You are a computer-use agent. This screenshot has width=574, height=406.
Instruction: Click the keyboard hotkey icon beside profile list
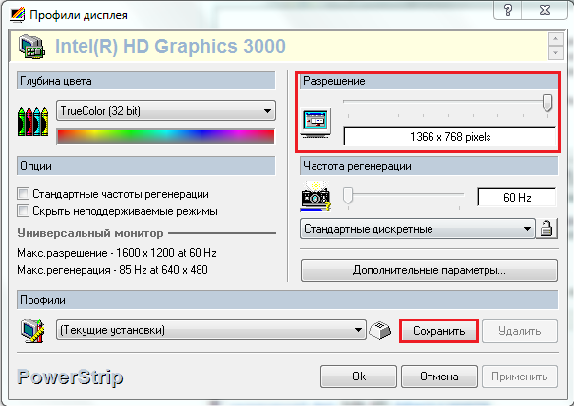(x=380, y=330)
